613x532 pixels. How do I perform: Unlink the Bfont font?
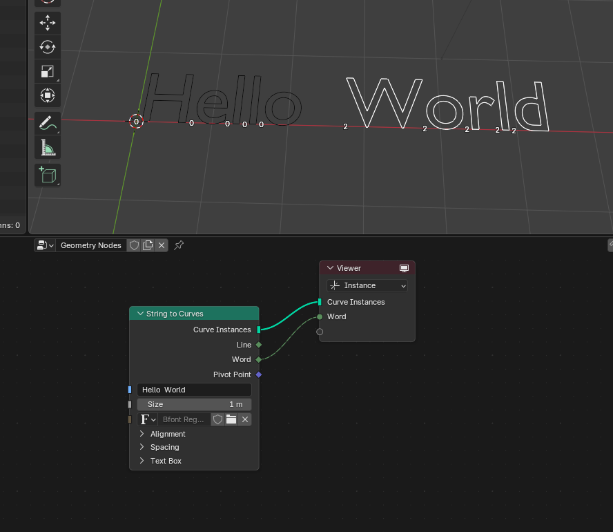tap(245, 419)
